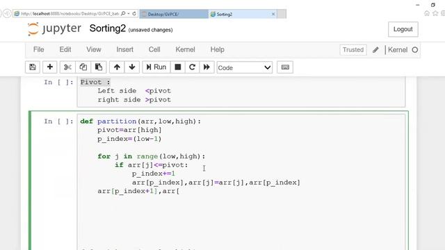This screenshot has height=250, width=445.
Task: Open a new browser tab
Action: tap(282, 14)
